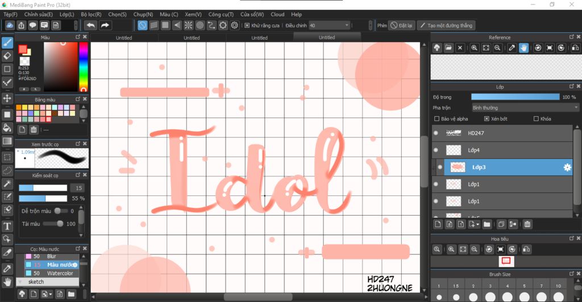Enable circle snap

(200, 25)
